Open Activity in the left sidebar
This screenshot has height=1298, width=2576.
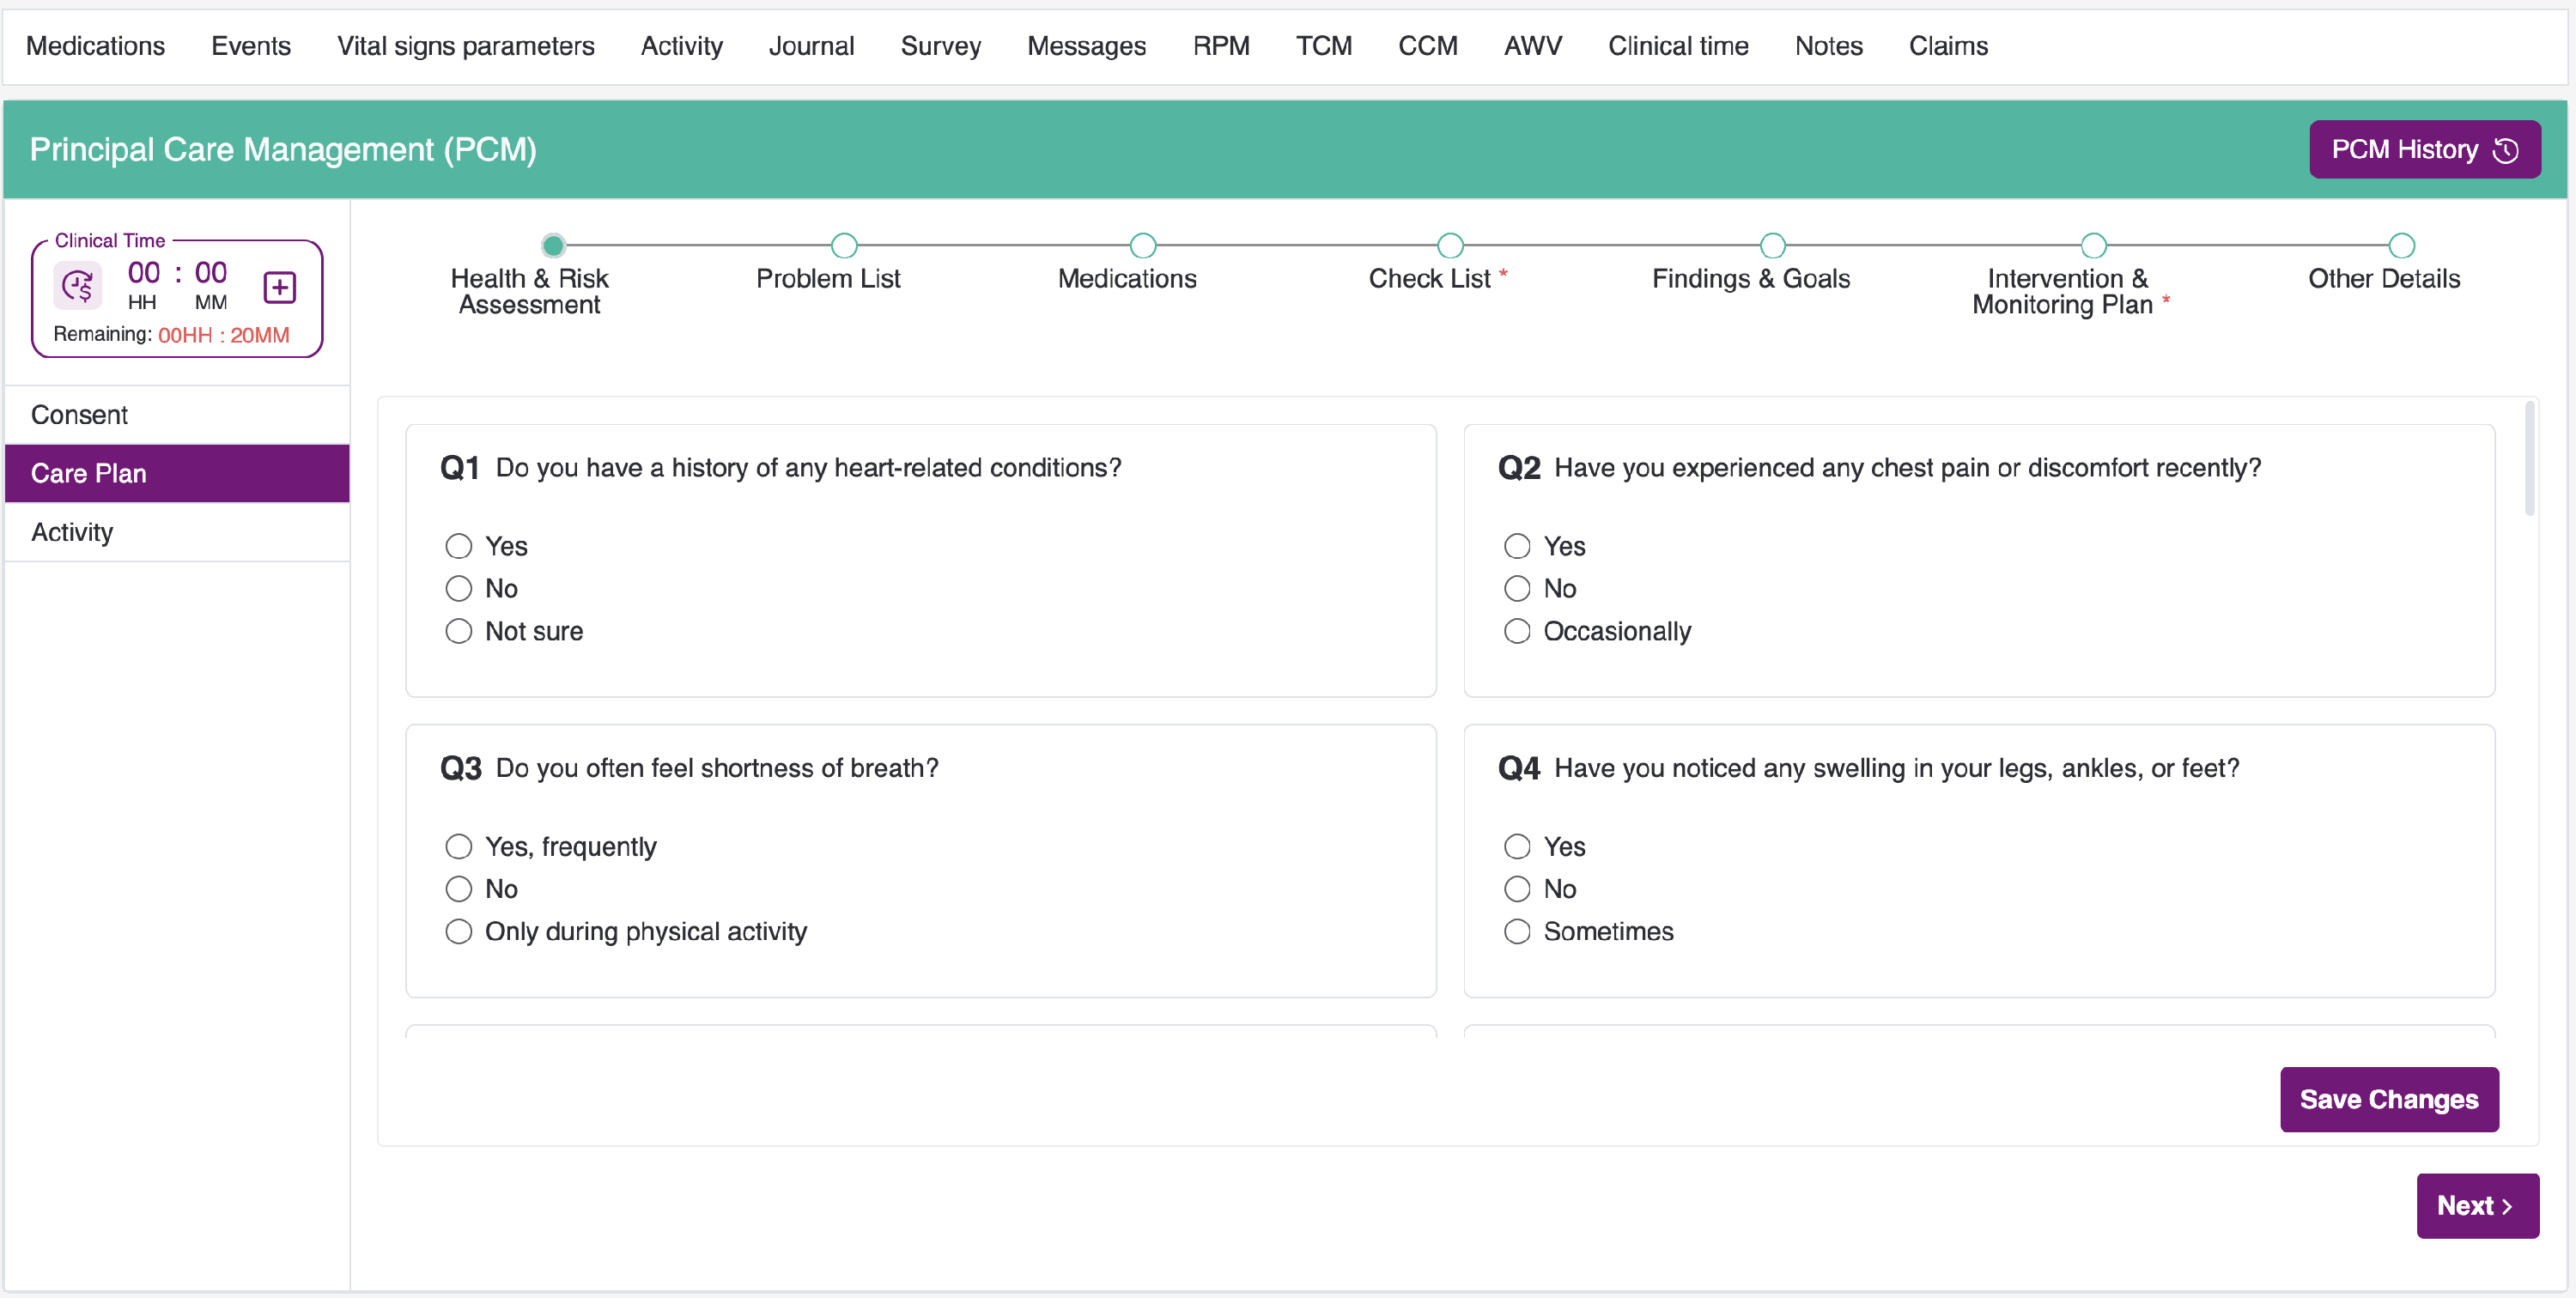(72, 532)
